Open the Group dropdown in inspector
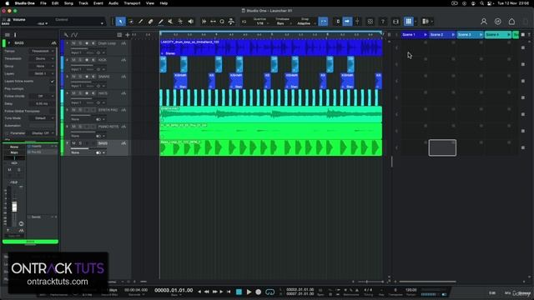Image resolution: width=534 pixels, height=300 pixels. [x=42, y=66]
